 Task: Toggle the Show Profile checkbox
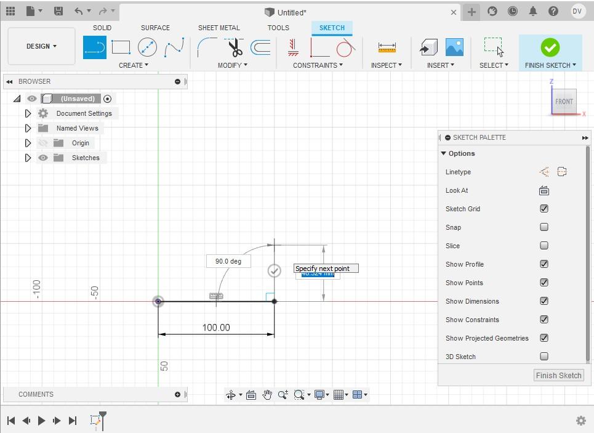[544, 264]
